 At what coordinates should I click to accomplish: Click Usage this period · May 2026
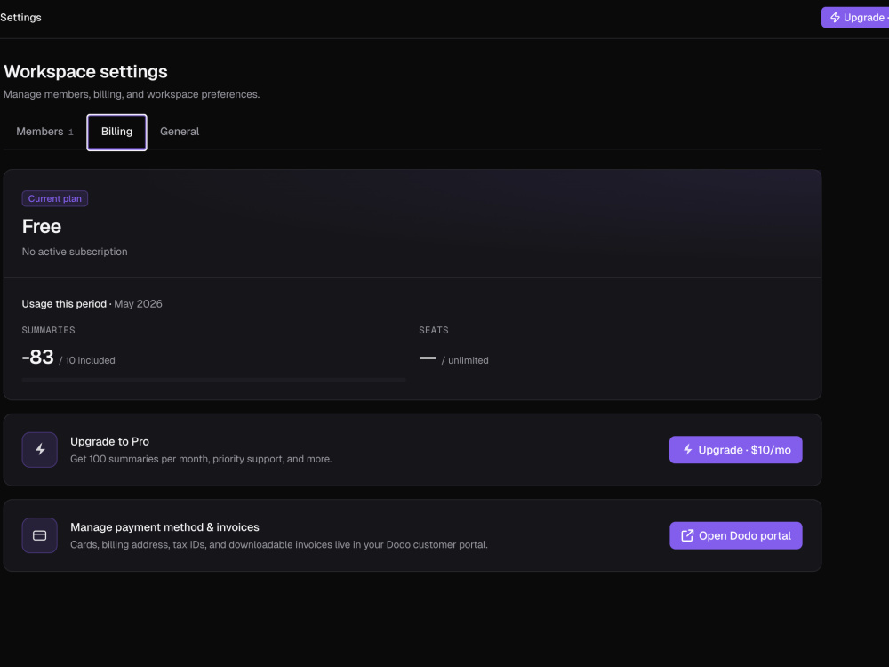92,304
